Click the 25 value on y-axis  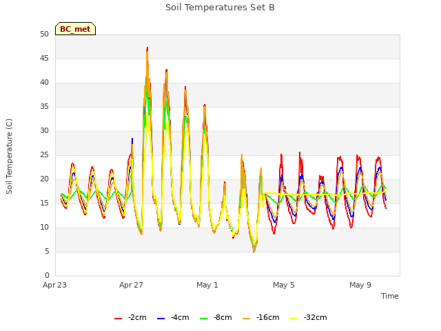pos(44,154)
